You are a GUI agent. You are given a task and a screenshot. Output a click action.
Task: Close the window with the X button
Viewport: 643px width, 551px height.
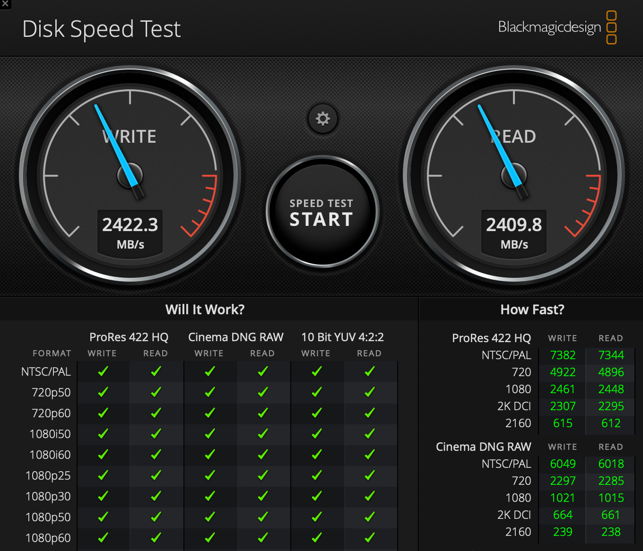coord(5,4)
